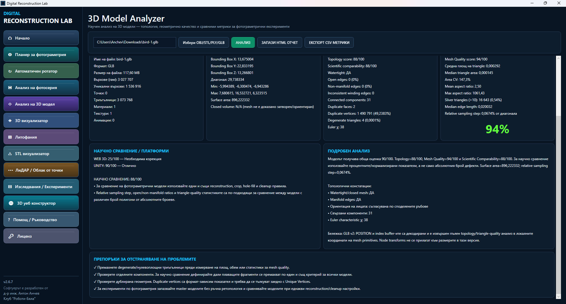566x304 pixels.
Task: Click the icon beside 3D визуализатор
Action: [10, 121]
